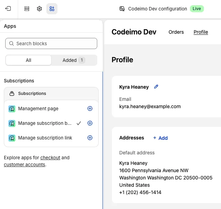Click the Manage subscription link app icon
This screenshot has width=221, height=209.
coord(12,138)
